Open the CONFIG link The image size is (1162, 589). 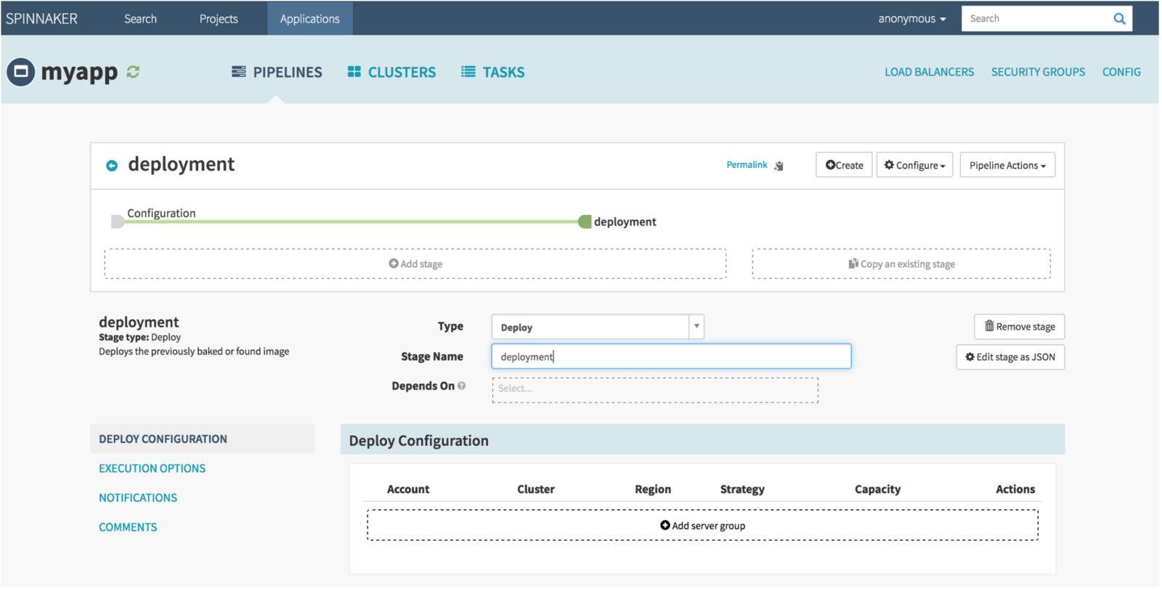tap(1121, 72)
